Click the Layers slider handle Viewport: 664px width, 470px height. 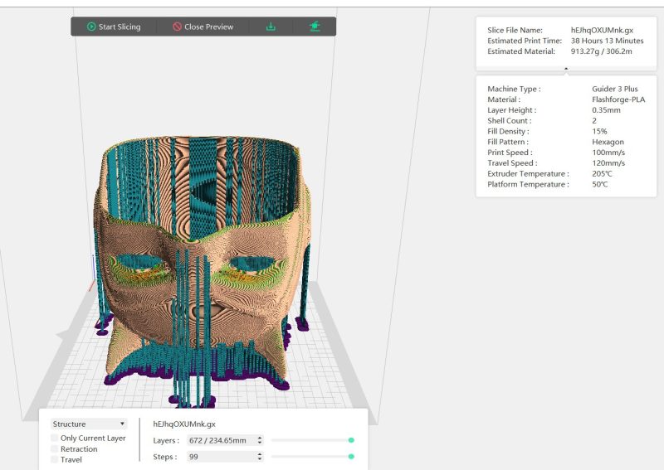[351, 440]
